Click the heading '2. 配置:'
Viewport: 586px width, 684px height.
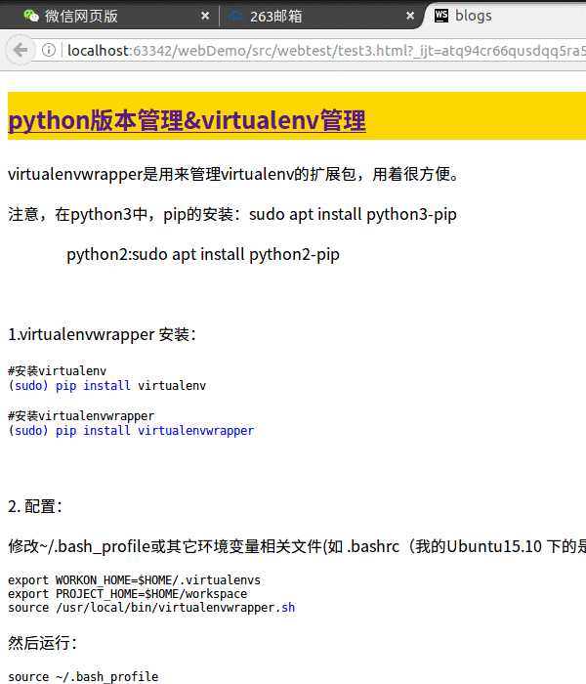pos(35,506)
